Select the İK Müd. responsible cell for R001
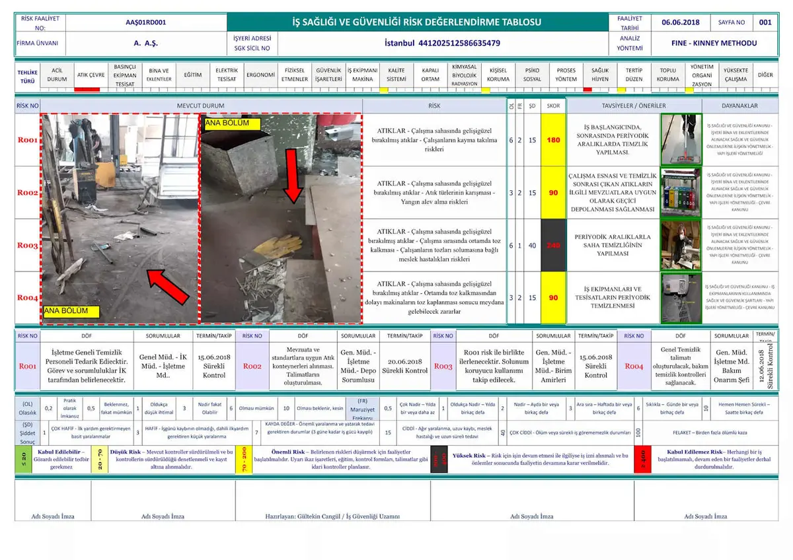The height and width of the screenshot is (560, 793). point(162,366)
